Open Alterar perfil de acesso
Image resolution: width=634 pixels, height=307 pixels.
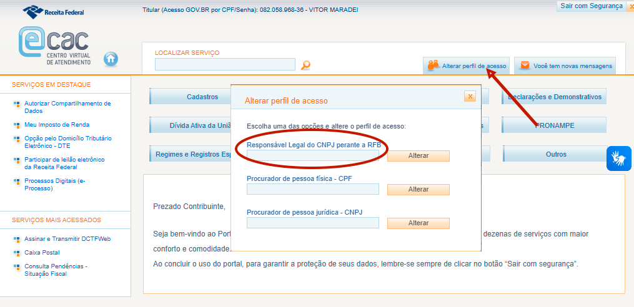pyautogui.click(x=467, y=66)
